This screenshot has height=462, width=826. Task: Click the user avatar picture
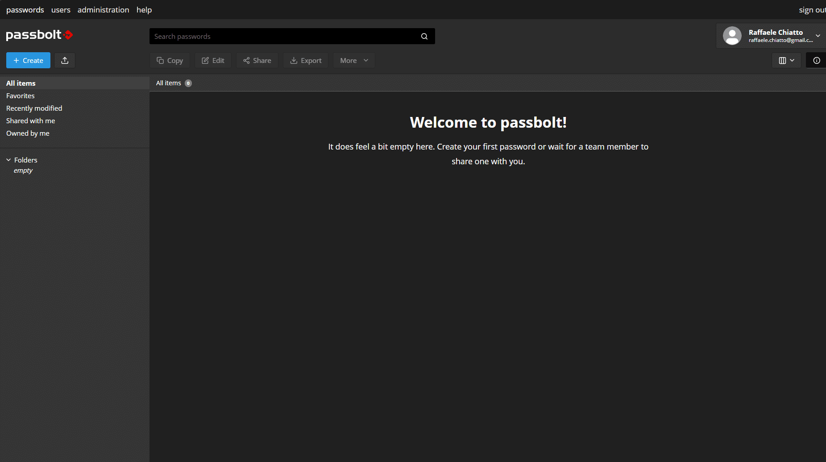(x=732, y=36)
